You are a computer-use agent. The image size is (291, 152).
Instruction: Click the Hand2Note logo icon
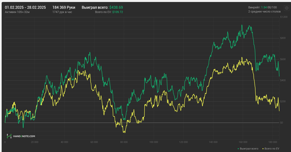(x=9, y=136)
